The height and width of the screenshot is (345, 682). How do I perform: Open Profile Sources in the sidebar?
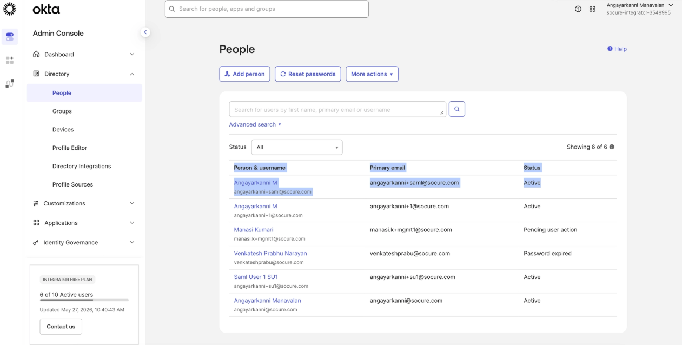pos(72,185)
